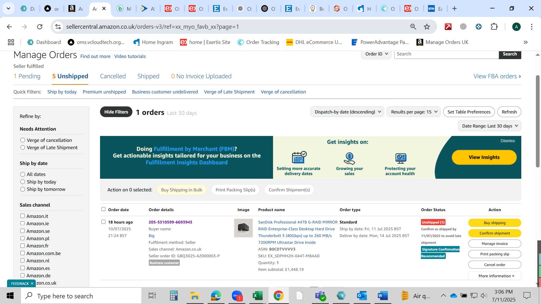Image resolution: width=541 pixels, height=304 pixels.
Task: Select Verge of Late Shipment radio button
Action: (23, 147)
